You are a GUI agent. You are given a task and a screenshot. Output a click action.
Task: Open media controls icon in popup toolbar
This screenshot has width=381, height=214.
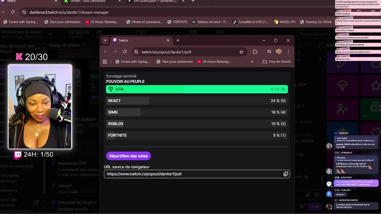(x=269, y=52)
